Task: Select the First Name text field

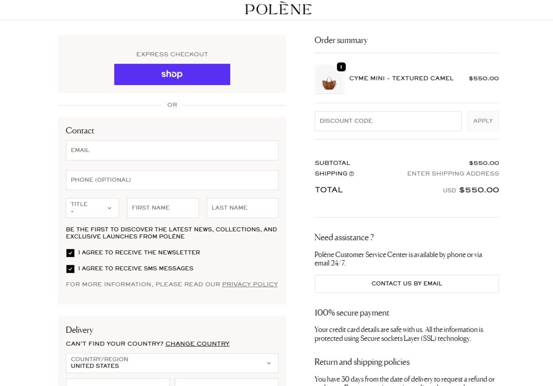Action: coord(162,208)
